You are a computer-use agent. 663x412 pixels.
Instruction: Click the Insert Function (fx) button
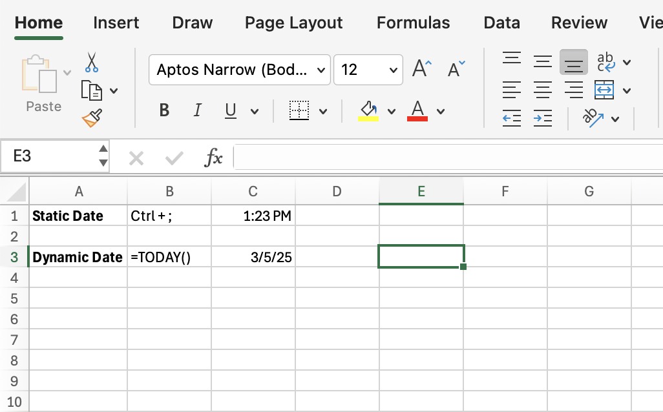(214, 157)
